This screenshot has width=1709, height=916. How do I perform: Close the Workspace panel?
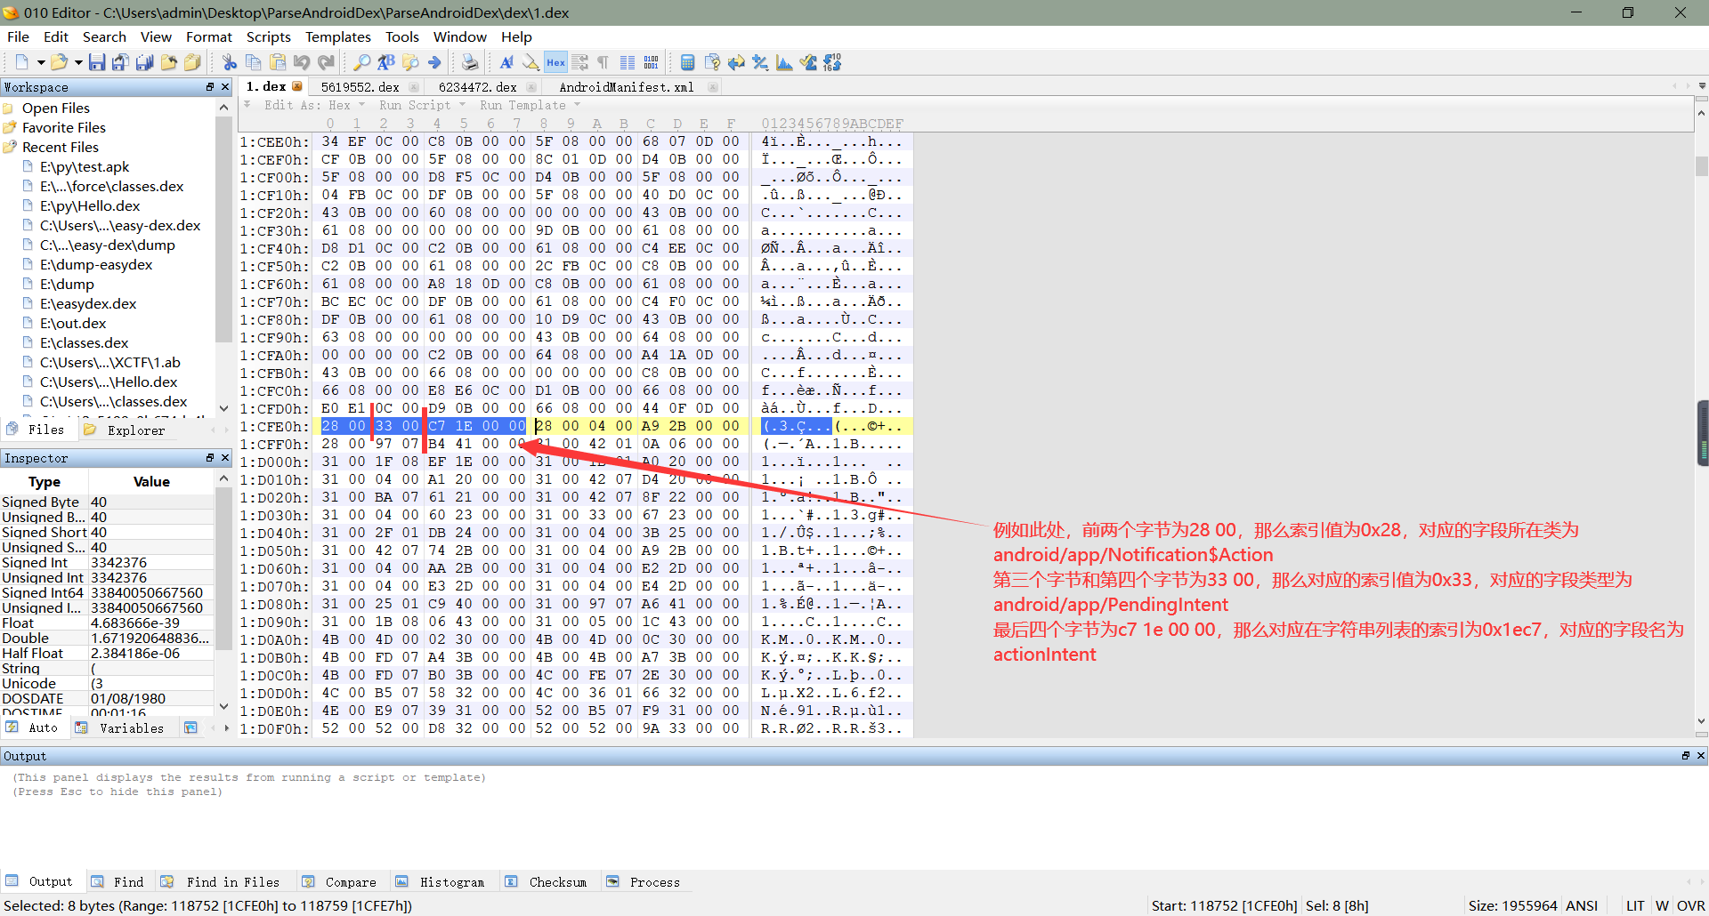225,87
